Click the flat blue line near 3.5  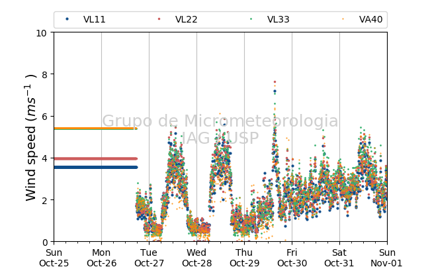click(95, 167)
